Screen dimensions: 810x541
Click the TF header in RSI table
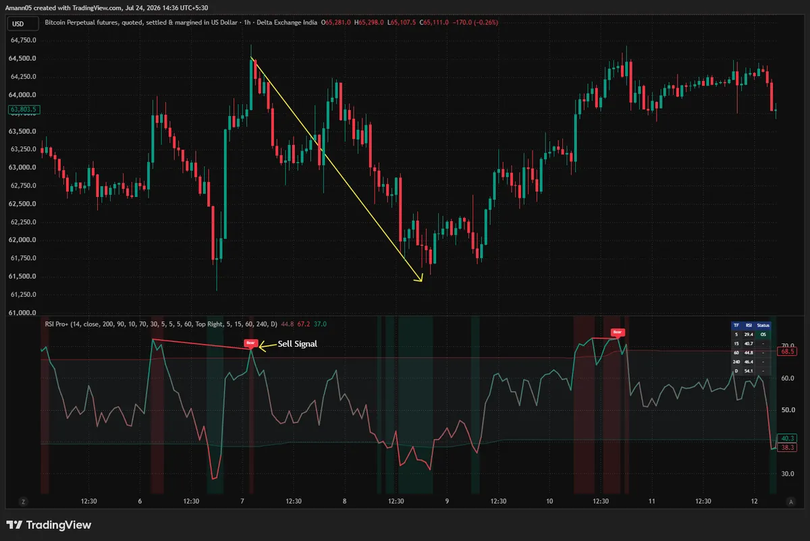736,325
